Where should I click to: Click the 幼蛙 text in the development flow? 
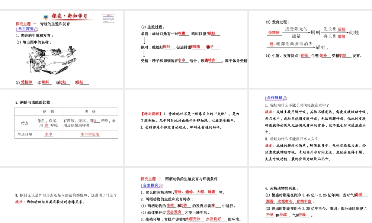coord(354,32)
